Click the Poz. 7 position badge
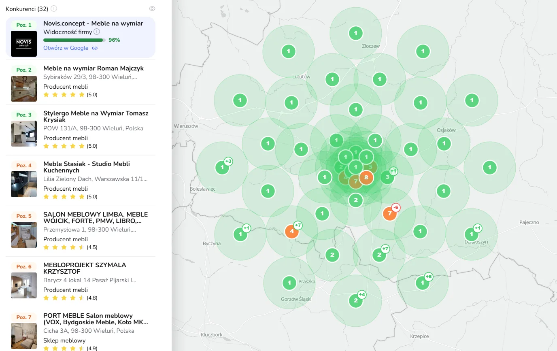This screenshot has width=557, height=351. tap(24, 317)
